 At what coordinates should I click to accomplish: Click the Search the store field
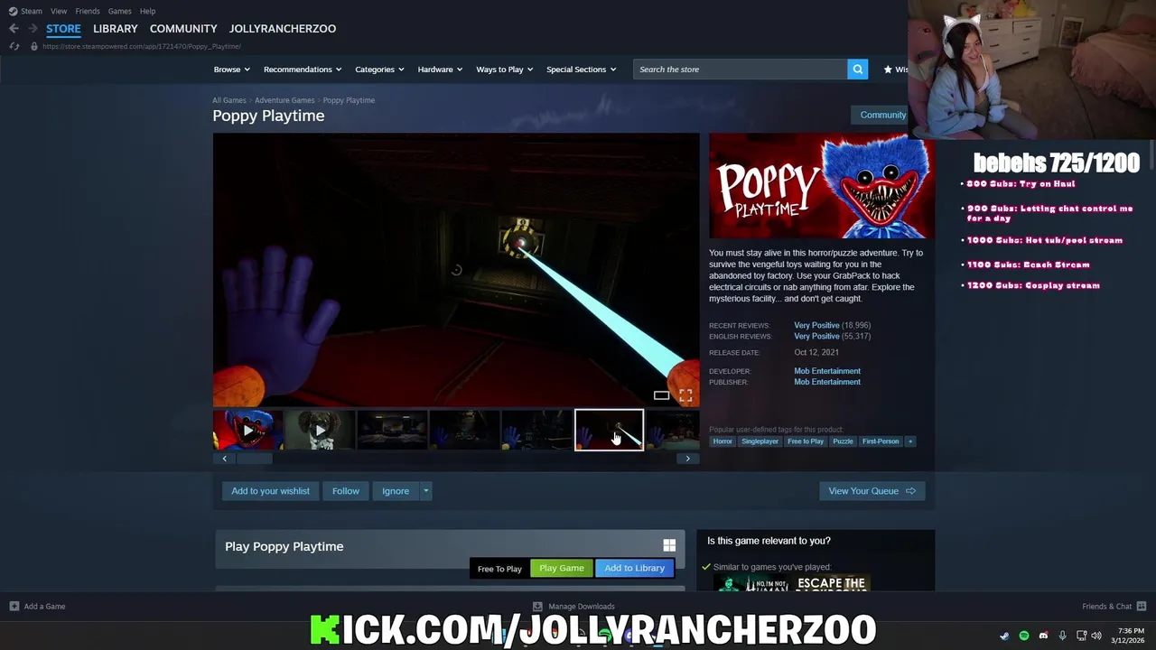(741, 70)
